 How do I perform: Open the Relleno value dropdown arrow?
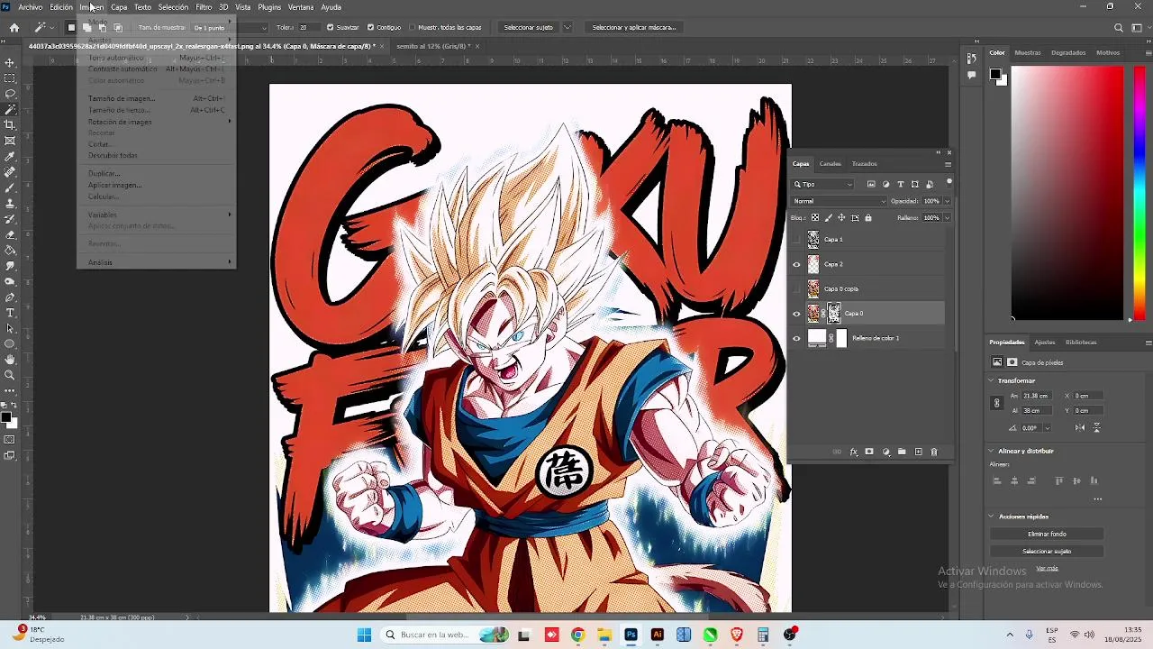946,217
